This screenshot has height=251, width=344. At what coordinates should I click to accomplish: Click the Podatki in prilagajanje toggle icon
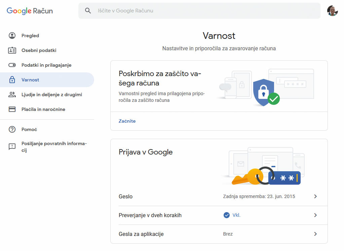pyautogui.click(x=12, y=65)
